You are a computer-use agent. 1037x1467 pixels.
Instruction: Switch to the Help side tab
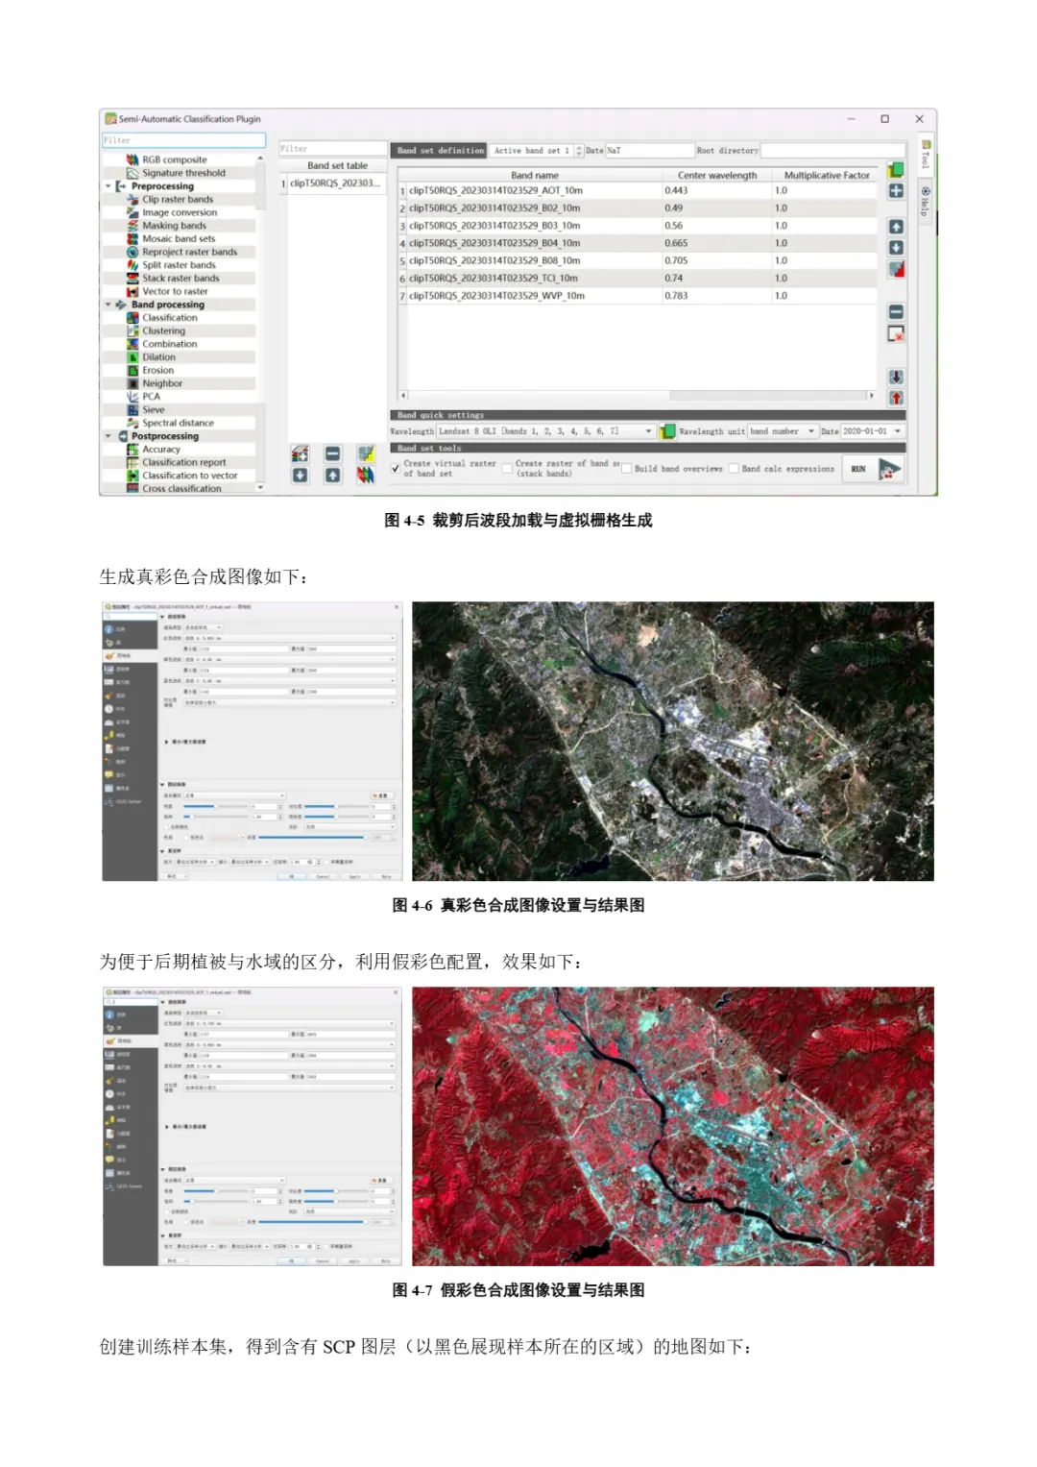click(926, 202)
